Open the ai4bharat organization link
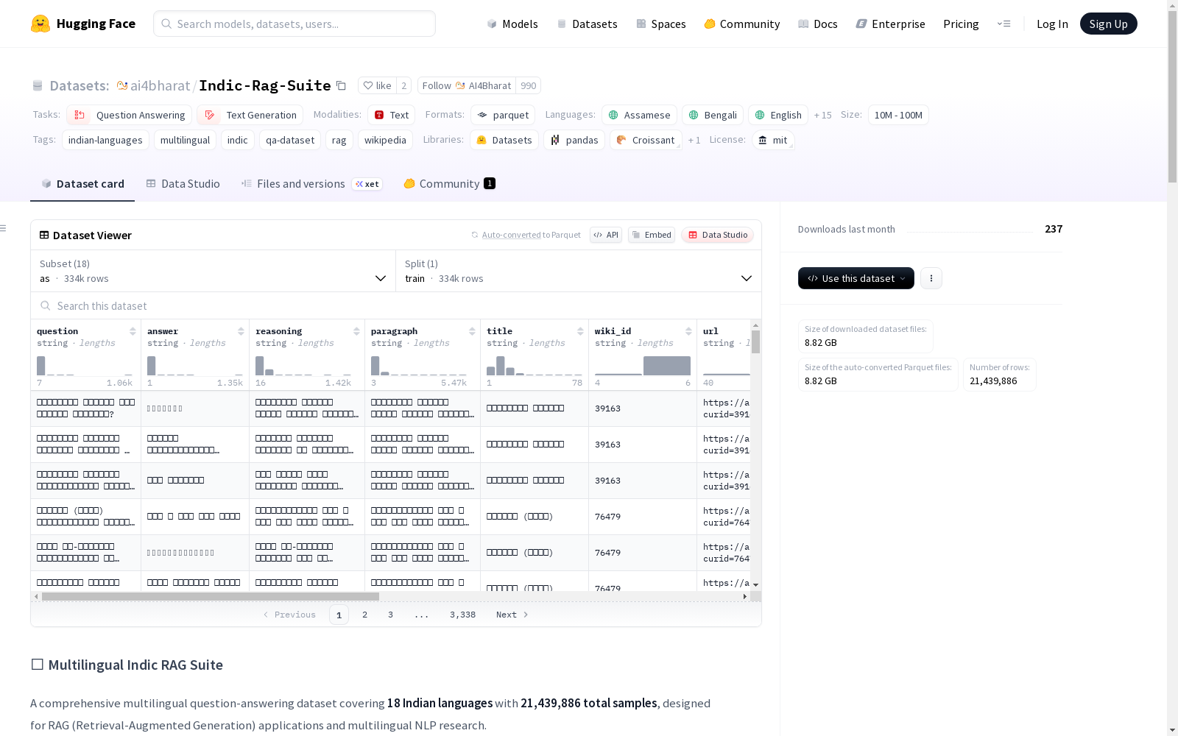The image size is (1178, 736). pos(160,85)
